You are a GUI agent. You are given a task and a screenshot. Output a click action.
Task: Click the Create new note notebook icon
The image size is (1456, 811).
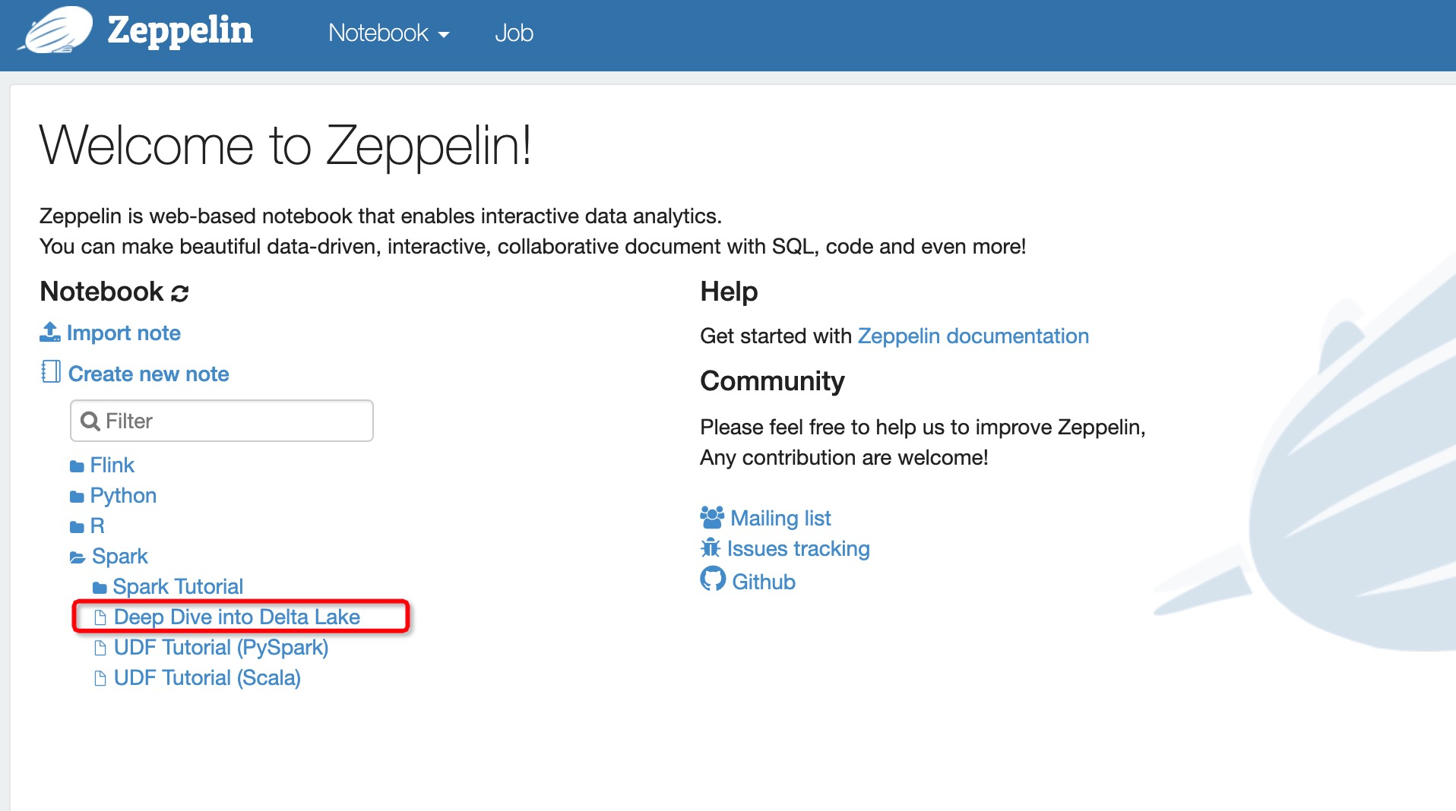pyautogui.click(x=51, y=372)
